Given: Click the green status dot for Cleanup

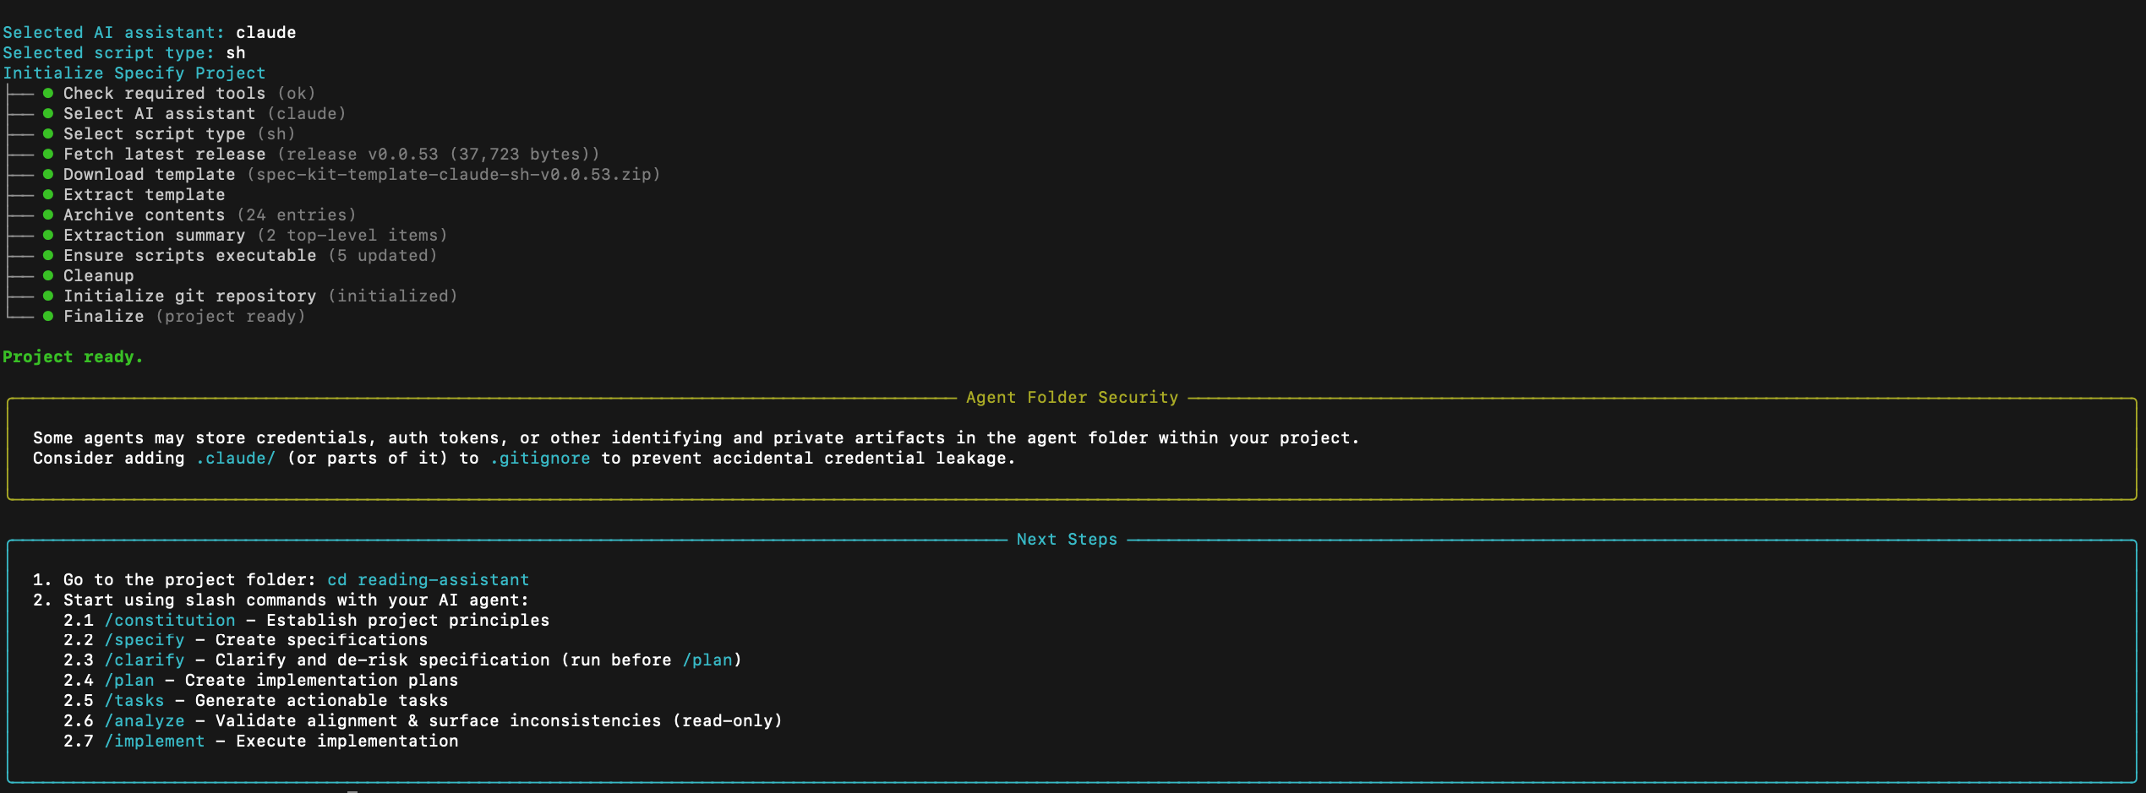Looking at the screenshot, I should click(x=48, y=275).
